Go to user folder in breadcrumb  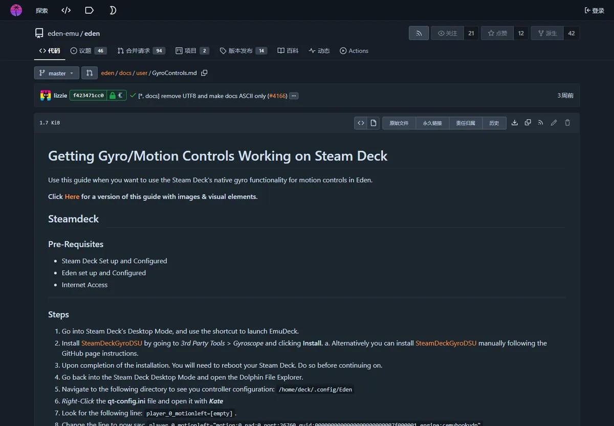click(x=142, y=73)
